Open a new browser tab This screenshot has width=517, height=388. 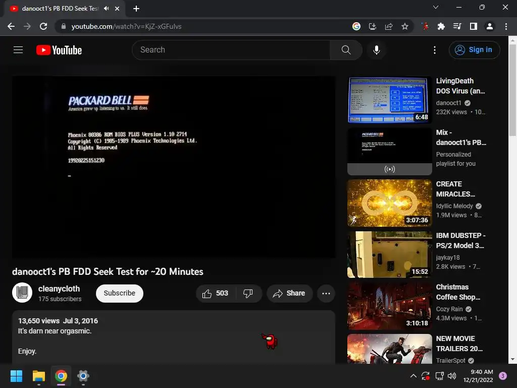click(x=136, y=9)
